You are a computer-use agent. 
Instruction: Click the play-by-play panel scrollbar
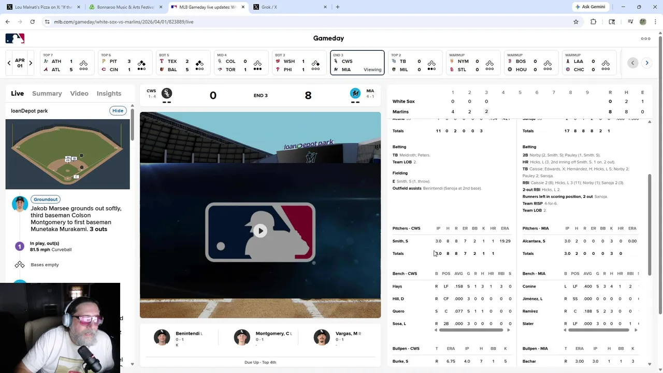(132, 124)
